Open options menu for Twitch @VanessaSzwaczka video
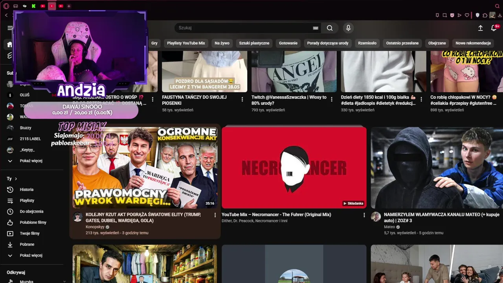The width and height of the screenshot is (503, 283). pos(332,99)
